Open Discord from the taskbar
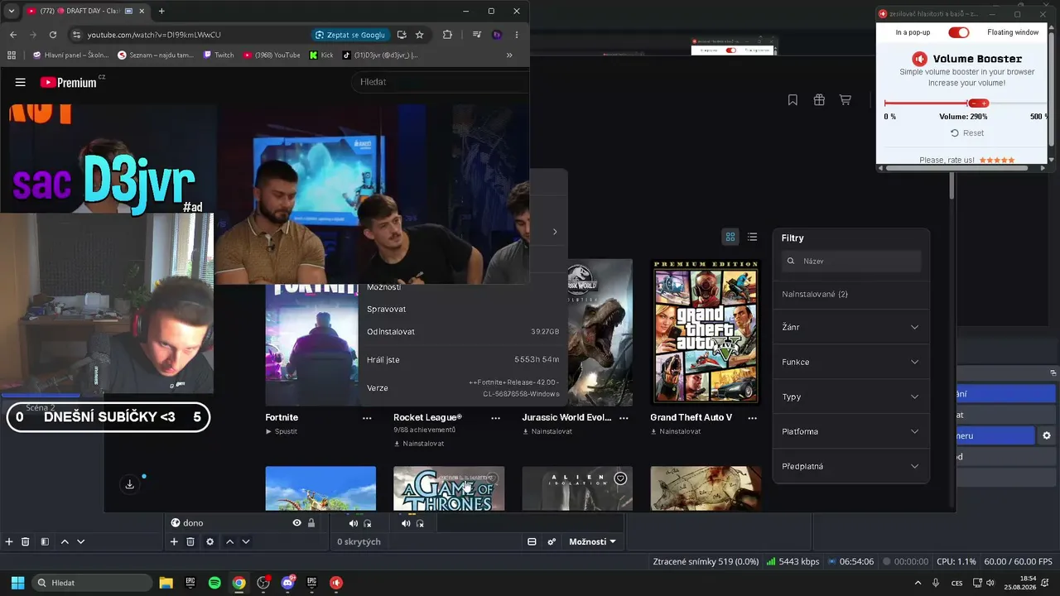1060x596 pixels. tap(287, 583)
